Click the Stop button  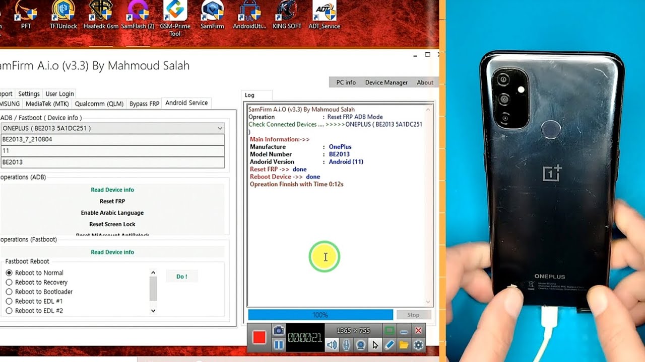click(413, 315)
